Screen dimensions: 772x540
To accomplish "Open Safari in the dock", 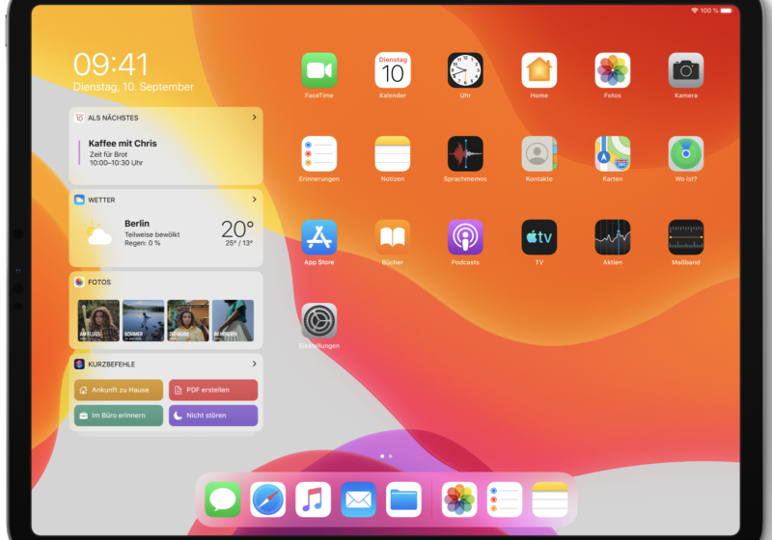I will click(x=268, y=499).
